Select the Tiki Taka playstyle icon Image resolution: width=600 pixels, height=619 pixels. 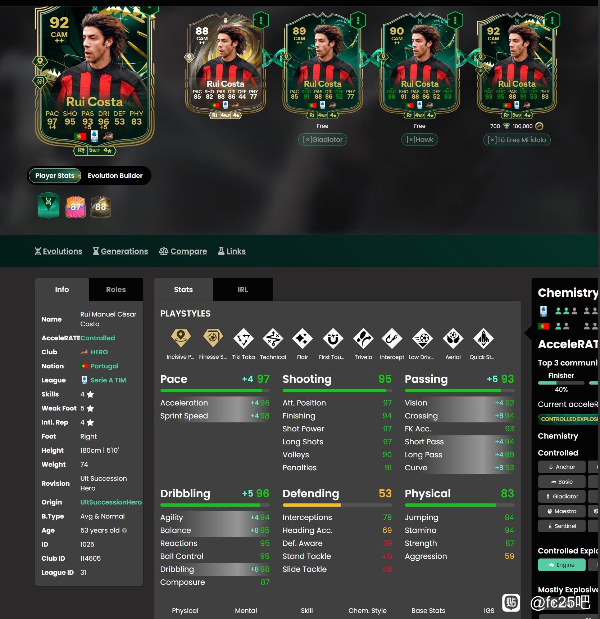coord(244,338)
